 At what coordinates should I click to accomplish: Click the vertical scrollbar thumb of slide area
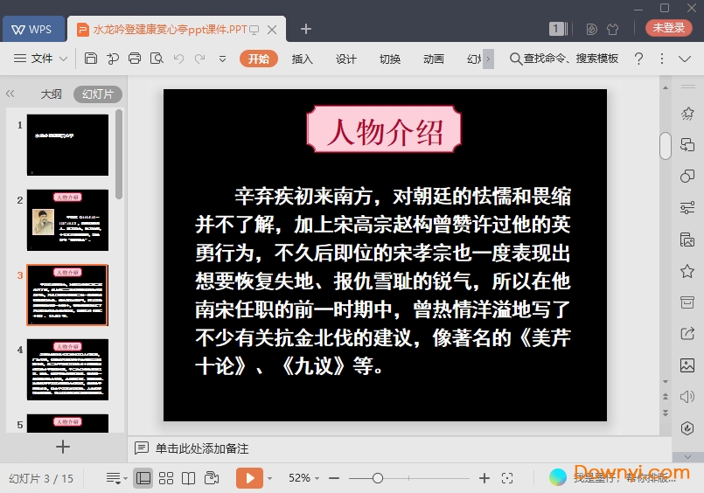tap(666, 145)
